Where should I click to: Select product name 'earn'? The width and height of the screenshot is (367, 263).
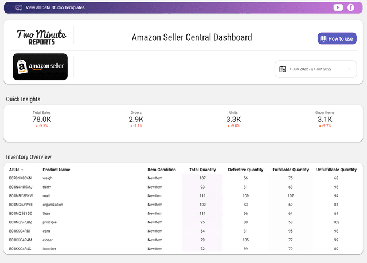[46, 231]
